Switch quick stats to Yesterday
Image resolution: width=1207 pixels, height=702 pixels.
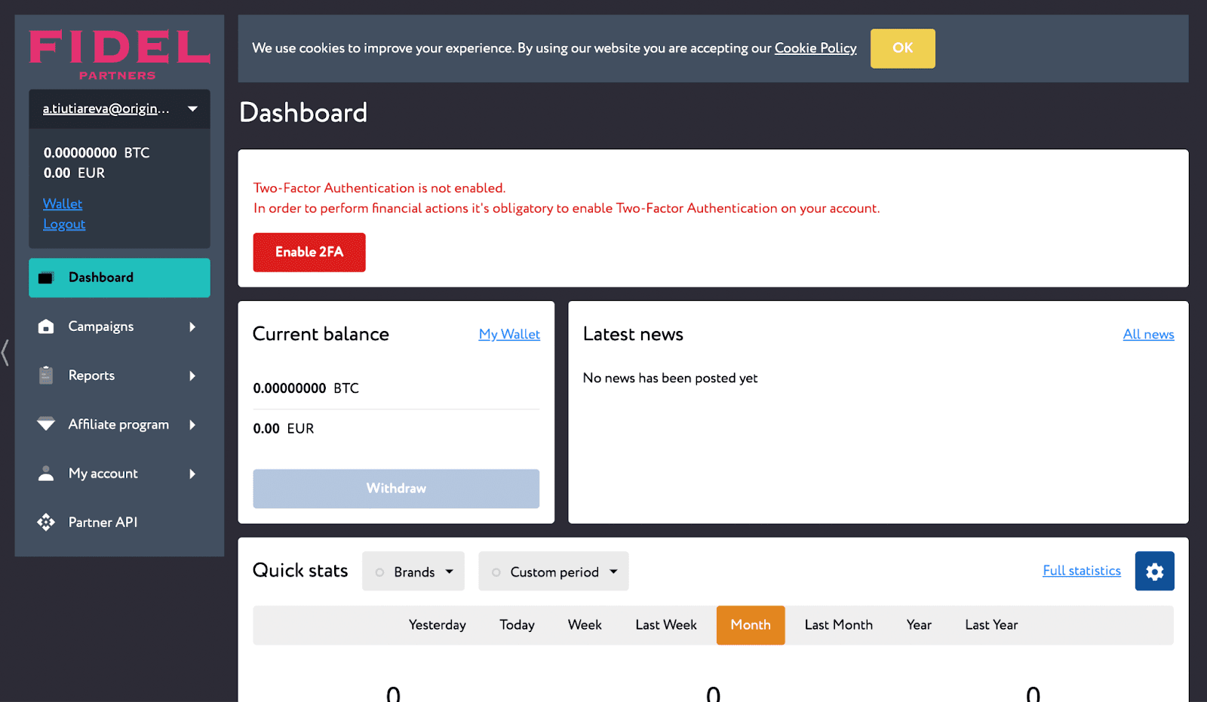437,625
